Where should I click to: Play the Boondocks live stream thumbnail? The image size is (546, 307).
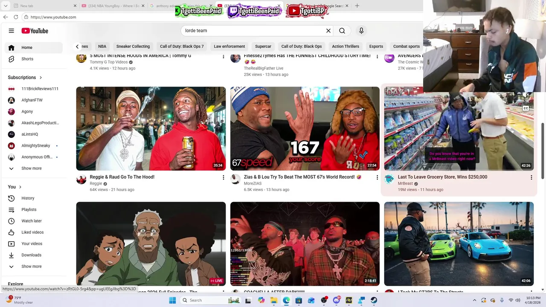(151, 244)
